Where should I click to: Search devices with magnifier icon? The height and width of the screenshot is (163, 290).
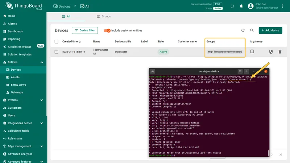(252, 30)
